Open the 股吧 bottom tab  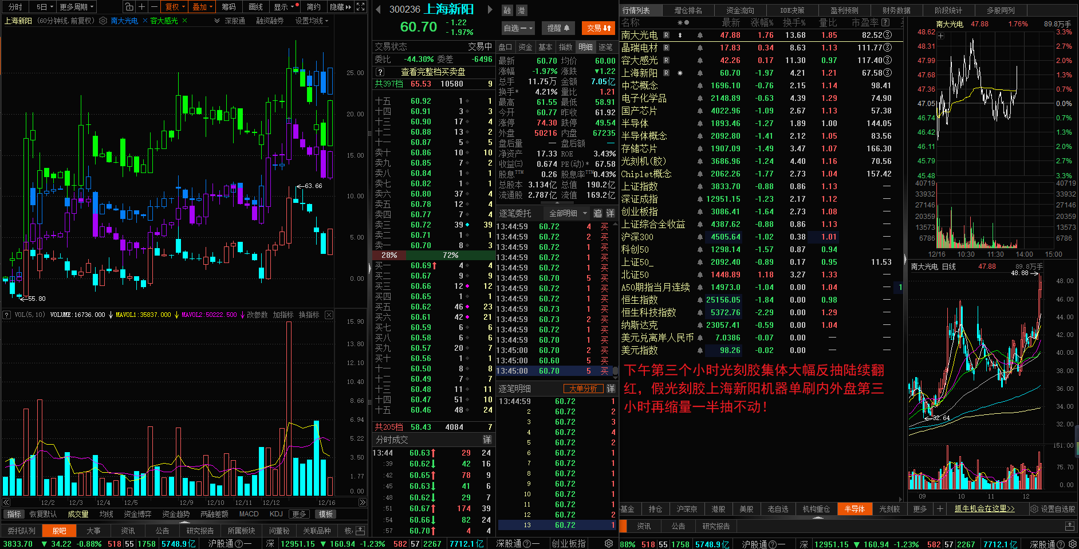click(x=59, y=531)
